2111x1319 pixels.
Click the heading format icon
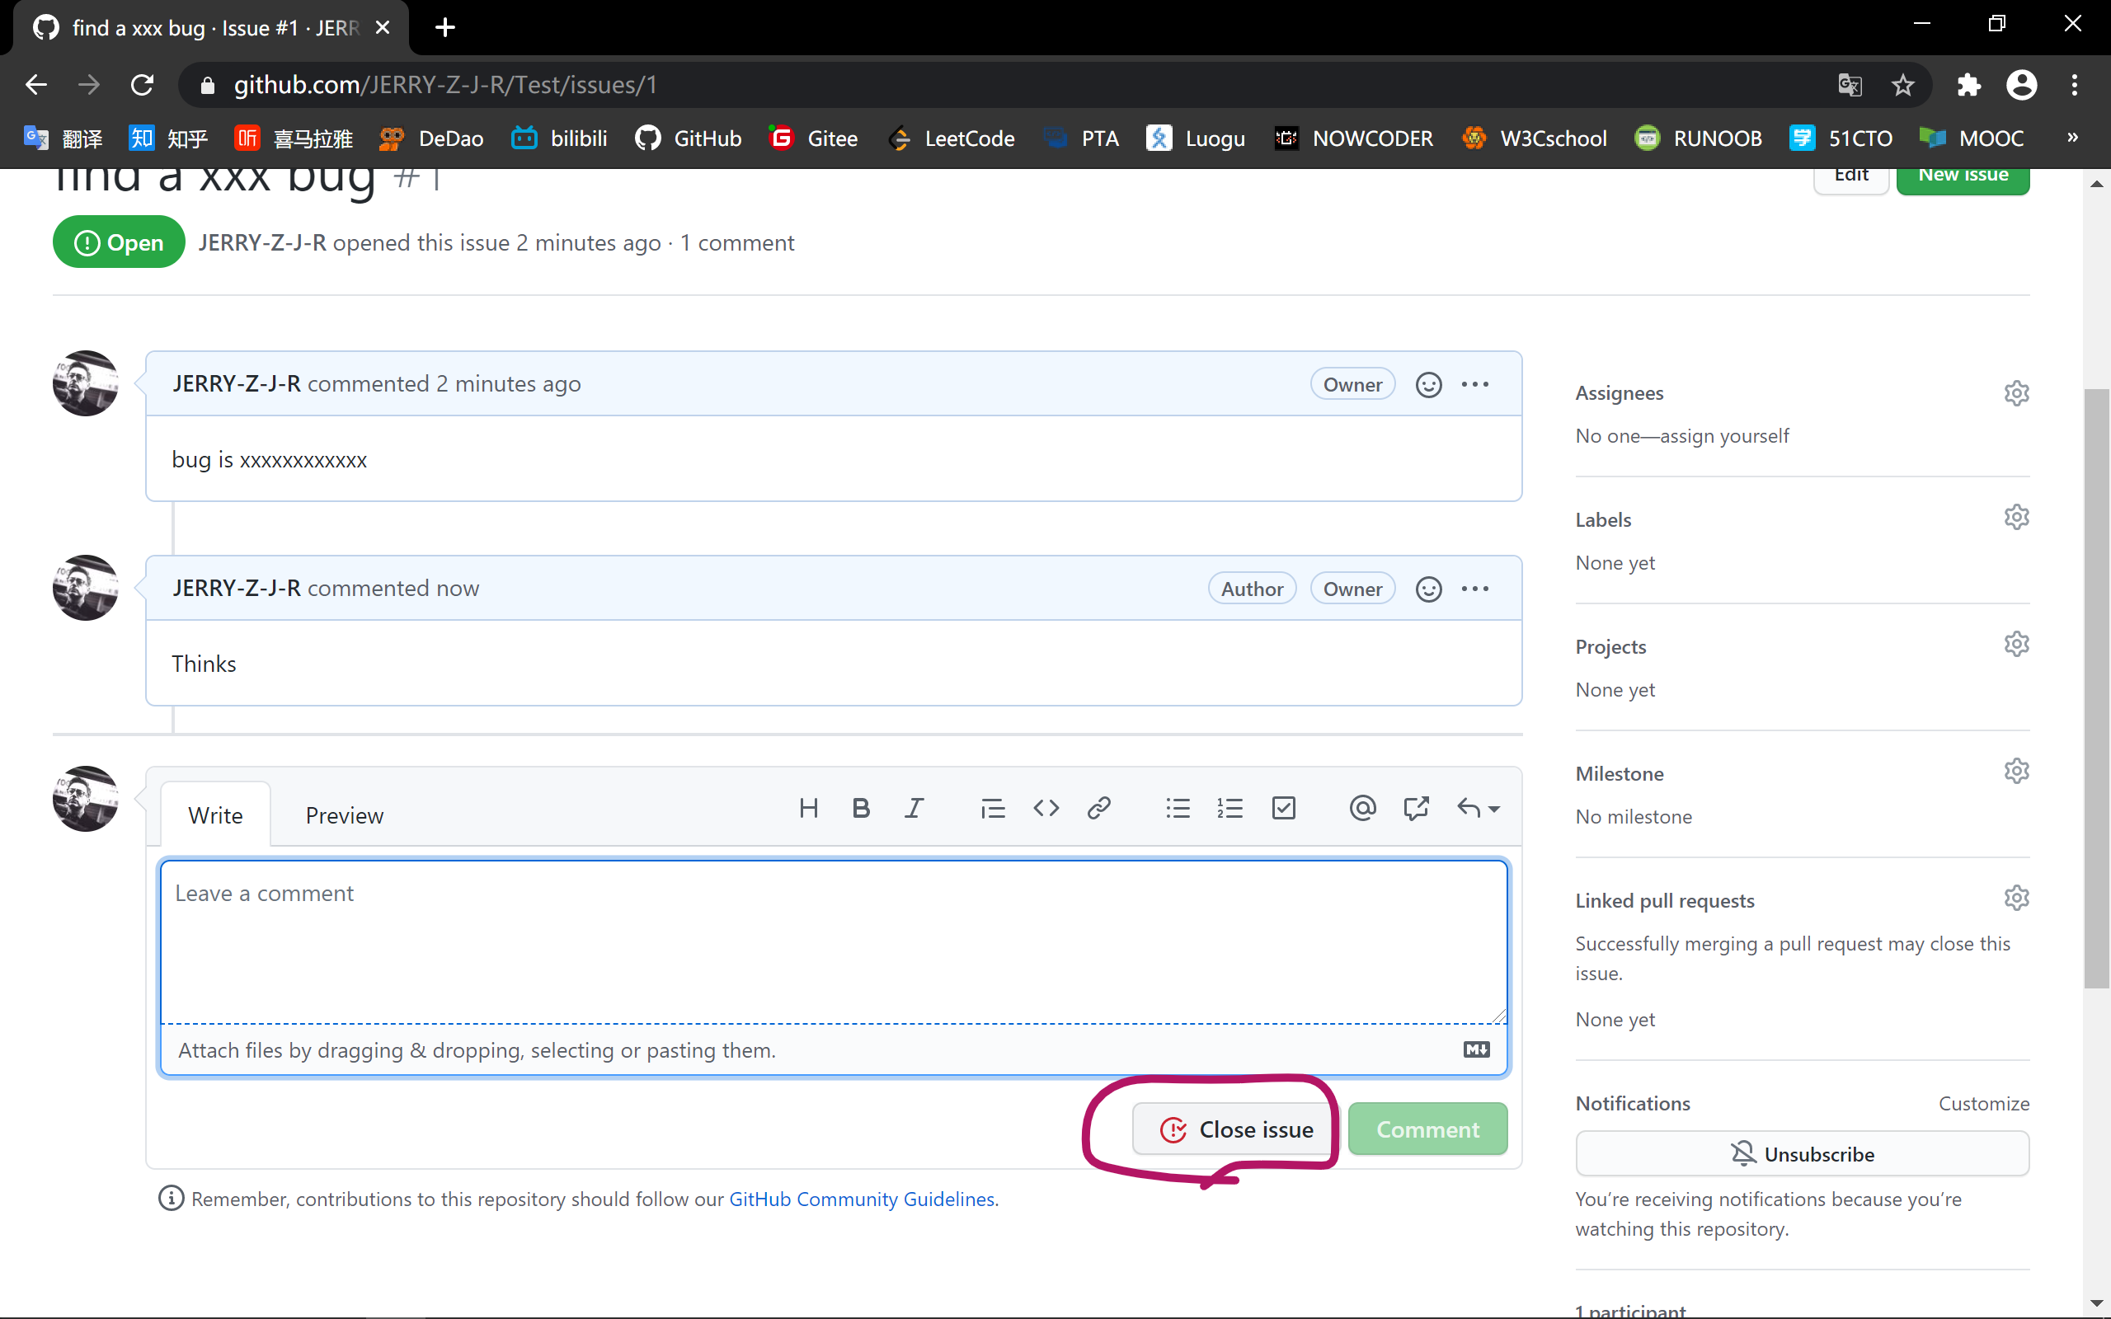tap(809, 809)
